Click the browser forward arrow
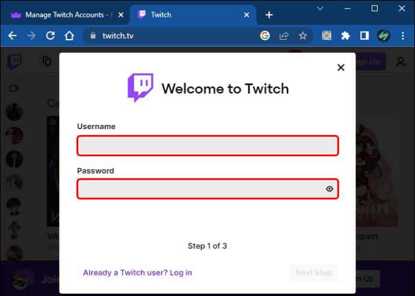Viewport: 415px width, 296px height. [31, 35]
